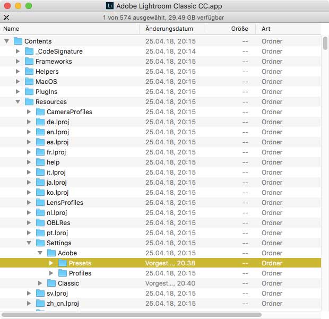
Task: Select the LensProfiles folder icon
Action: 40,203
